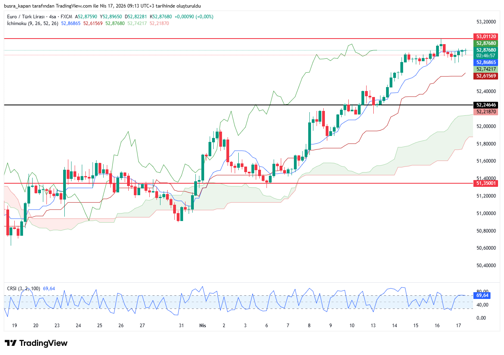504x355 pixels.
Task: Click the 17 date label on time axis
Action: [458, 325]
